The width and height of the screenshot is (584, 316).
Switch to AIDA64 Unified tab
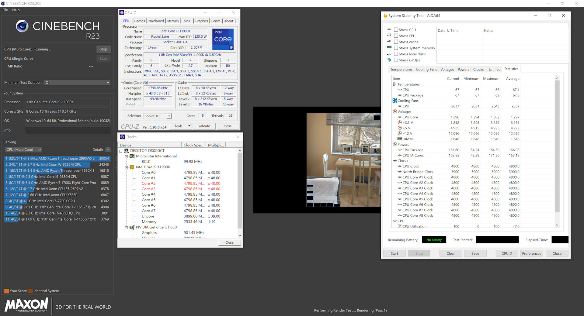[x=494, y=69]
